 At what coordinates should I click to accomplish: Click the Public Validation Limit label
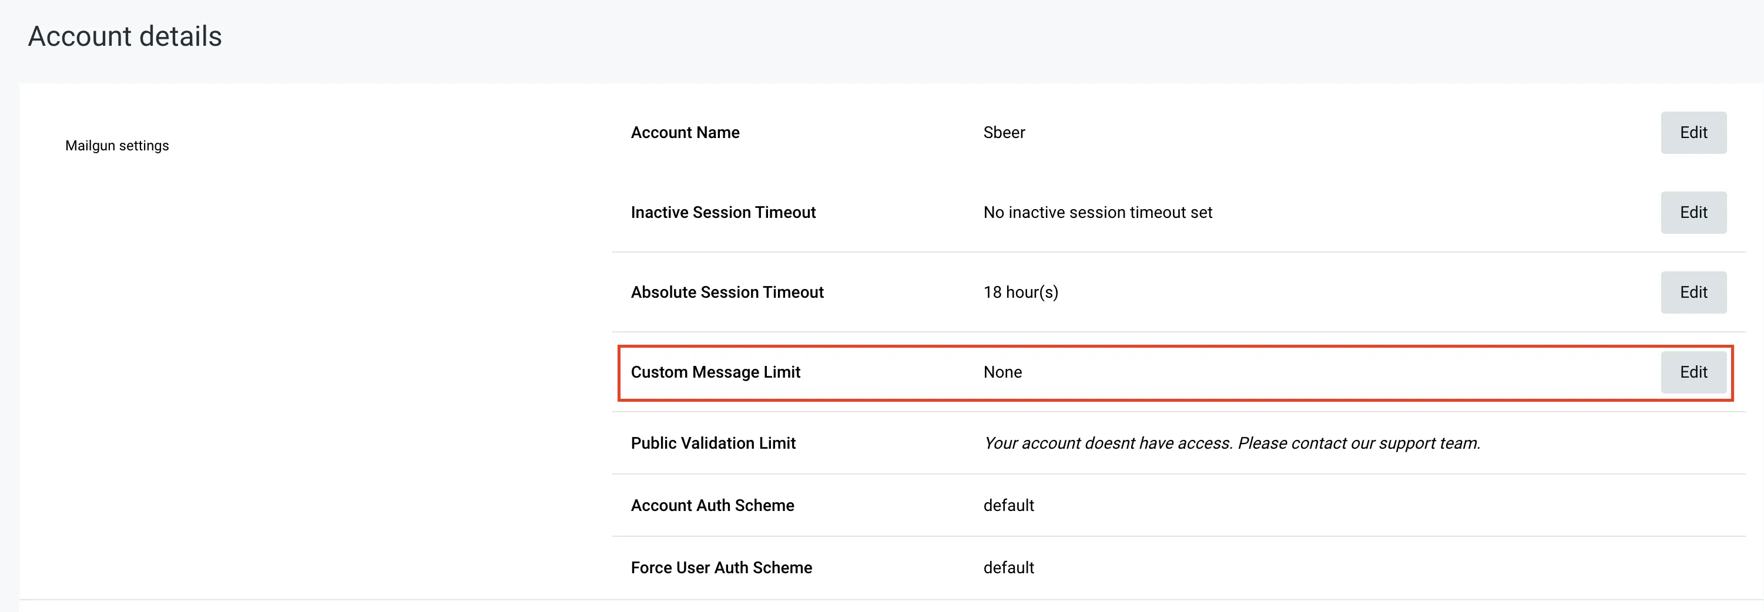pos(713,443)
